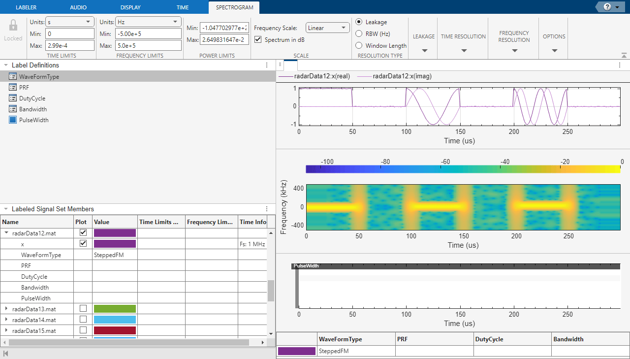Click the Locked padlock icon
Image resolution: width=630 pixels, height=359 pixels.
[x=13, y=26]
